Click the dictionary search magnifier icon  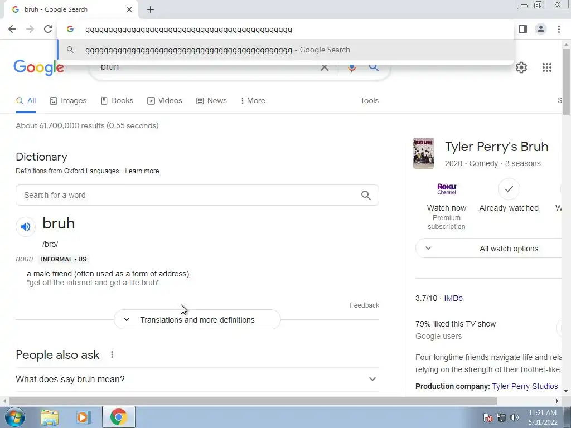[x=366, y=196]
